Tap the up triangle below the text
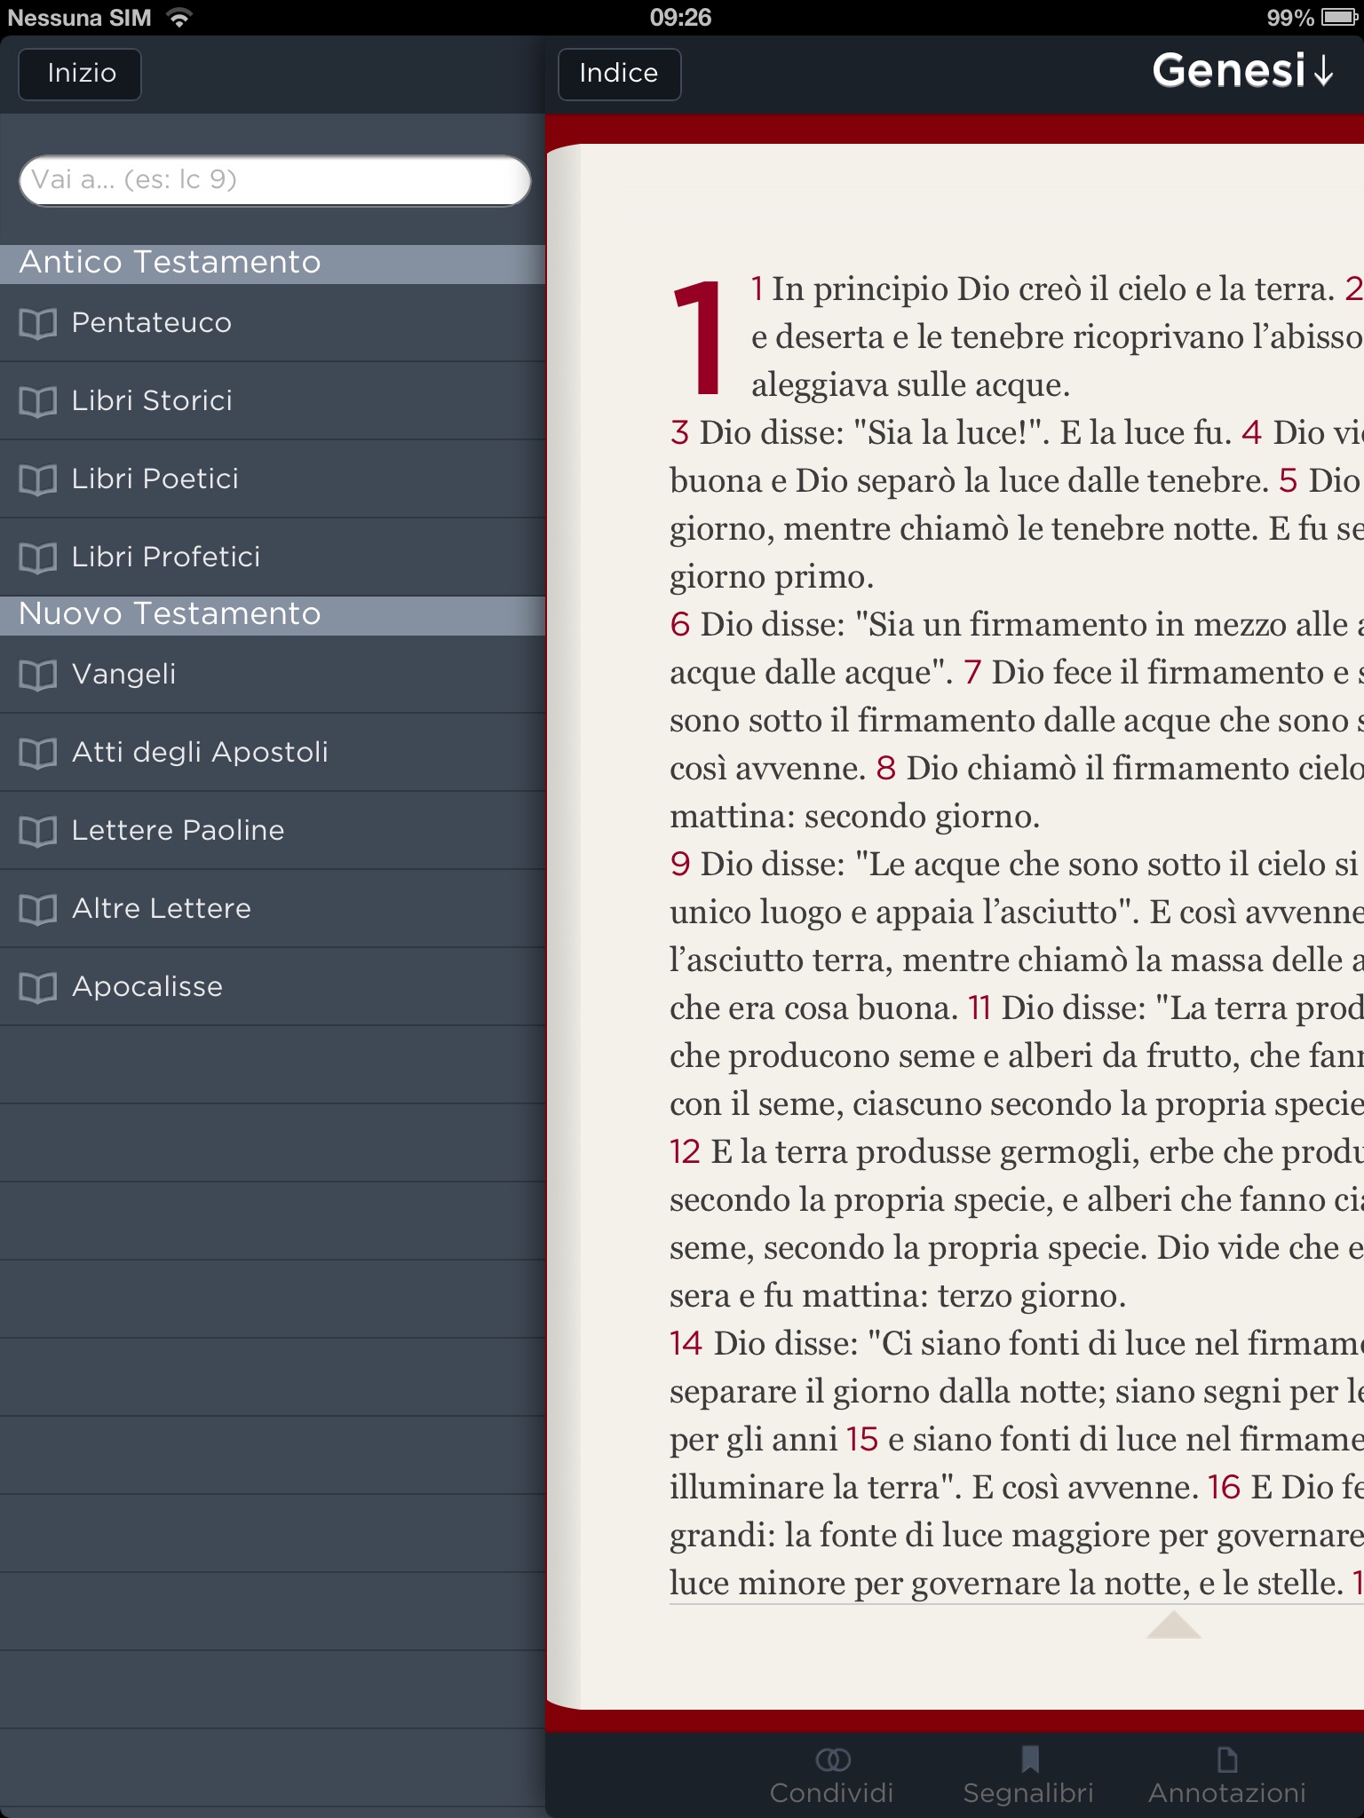 [1173, 1624]
